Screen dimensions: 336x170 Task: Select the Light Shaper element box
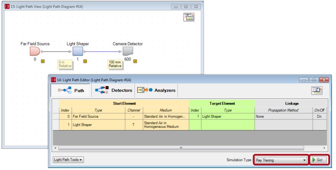[78, 51]
